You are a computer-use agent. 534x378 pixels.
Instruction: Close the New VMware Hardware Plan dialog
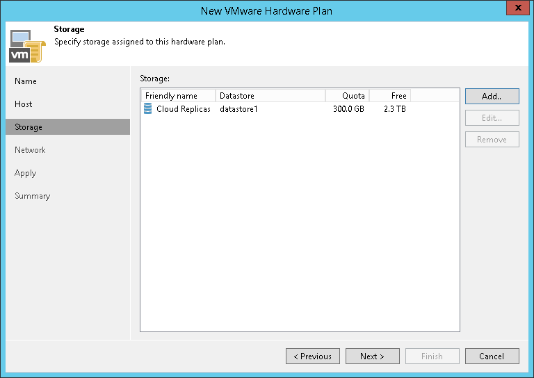pyautogui.click(x=515, y=10)
